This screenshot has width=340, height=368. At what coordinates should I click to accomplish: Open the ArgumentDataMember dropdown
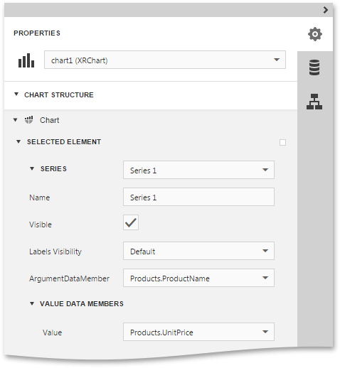click(198, 278)
